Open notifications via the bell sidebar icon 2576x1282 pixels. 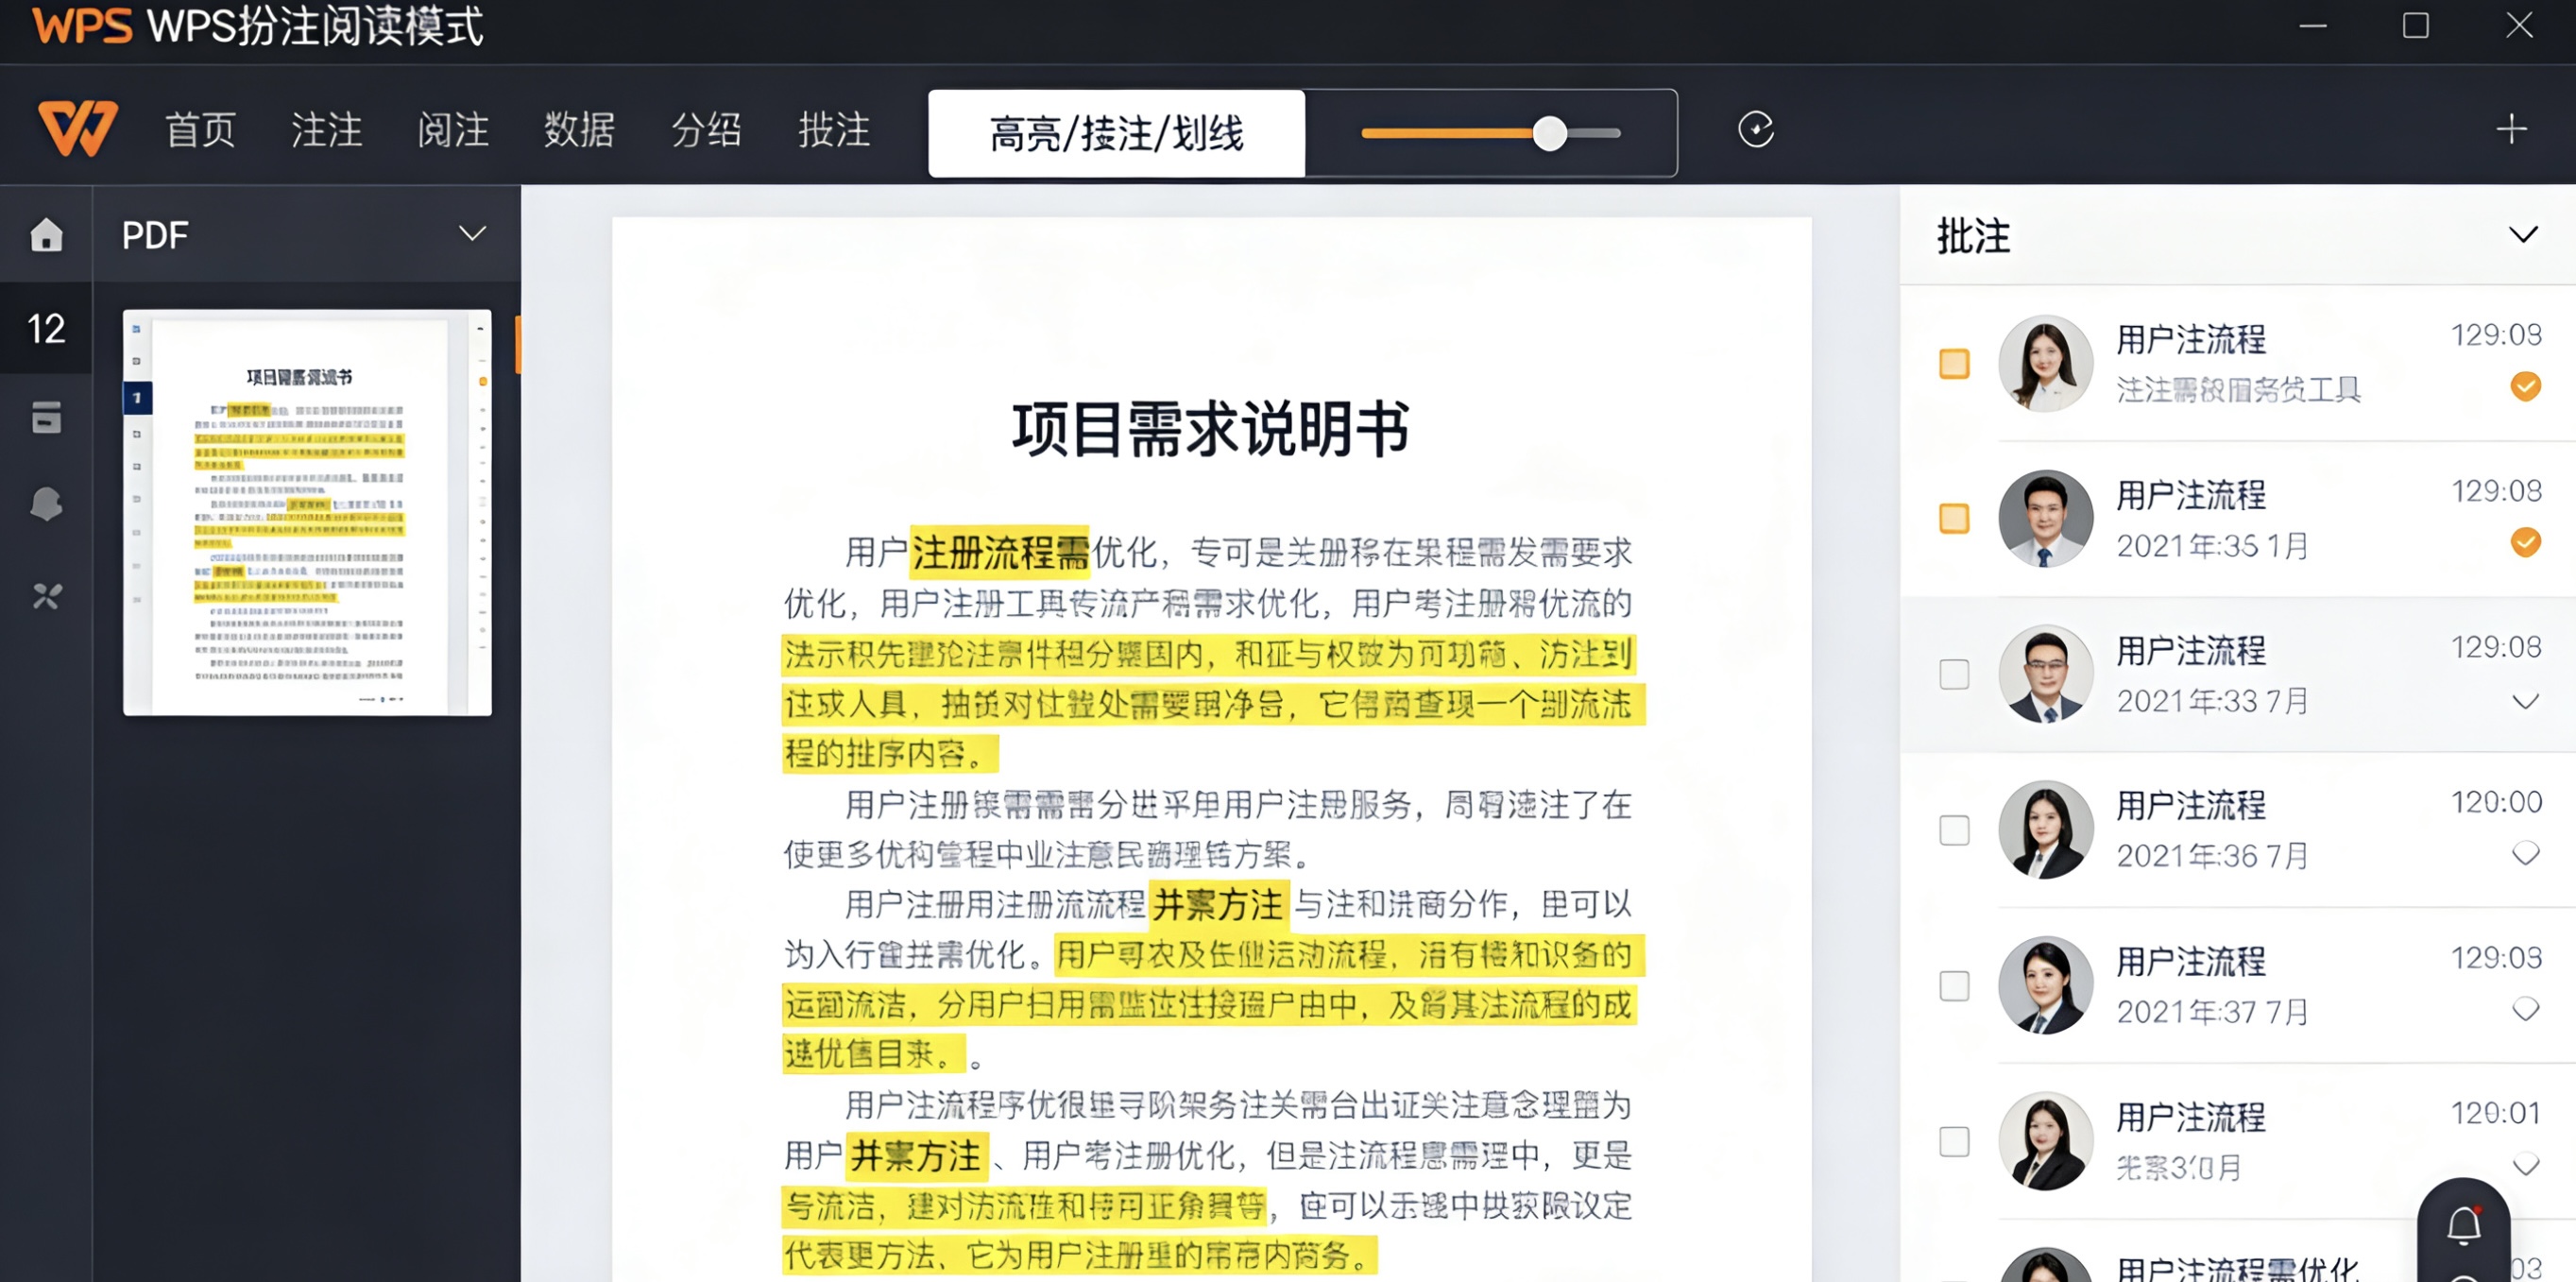pyautogui.click(x=46, y=503)
